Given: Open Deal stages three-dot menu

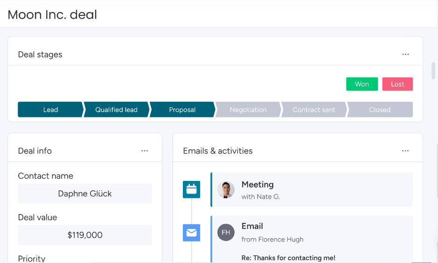Looking at the screenshot, I should 405,55.
